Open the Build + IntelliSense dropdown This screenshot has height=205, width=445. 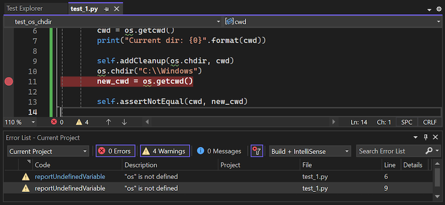point(310,151)
